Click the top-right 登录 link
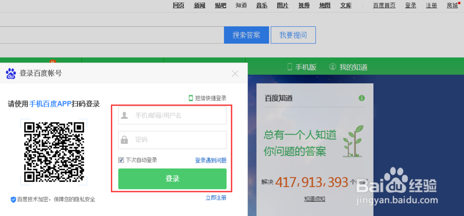This screenshot has height=216, width=464. click(411, 5)
